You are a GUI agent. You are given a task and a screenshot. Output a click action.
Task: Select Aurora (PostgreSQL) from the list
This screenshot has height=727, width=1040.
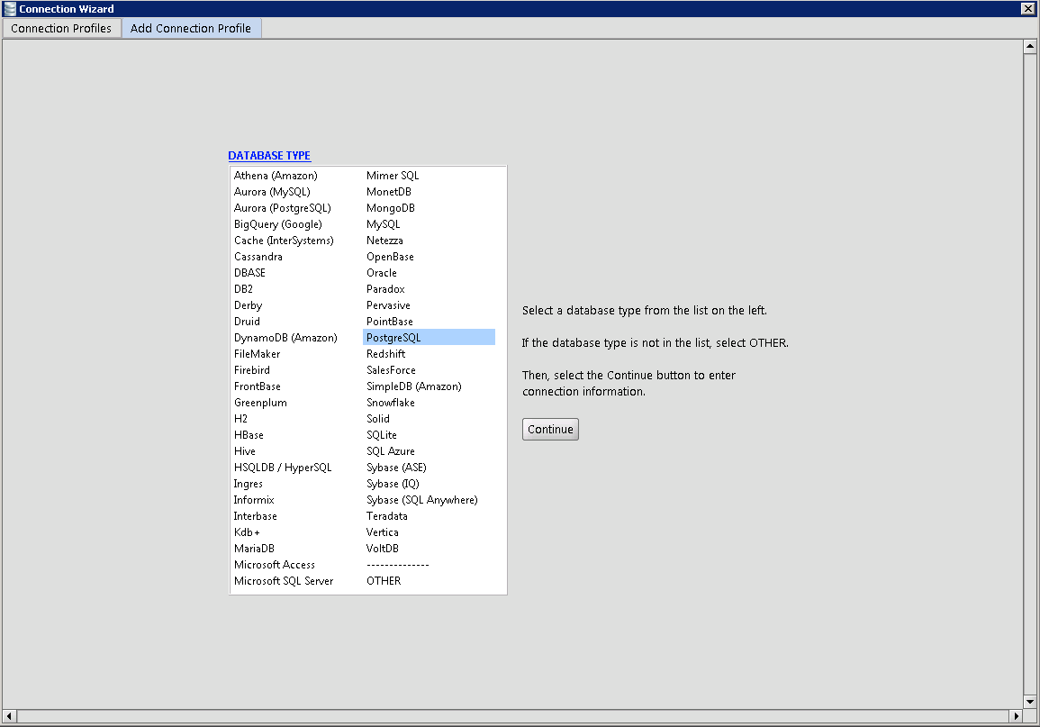point(283,208)
